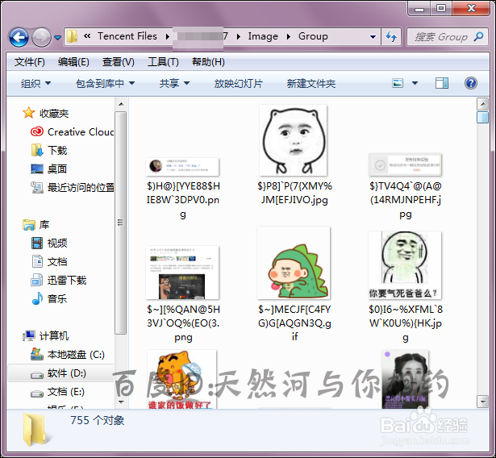Click navigation pane scroll up arrow
The height and width of the screenshot is (458, 496).
(x=121, y=104)
